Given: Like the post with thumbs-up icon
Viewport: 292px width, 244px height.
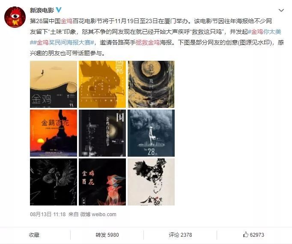Looking at the screenshot, I should (x=253, y=235).
